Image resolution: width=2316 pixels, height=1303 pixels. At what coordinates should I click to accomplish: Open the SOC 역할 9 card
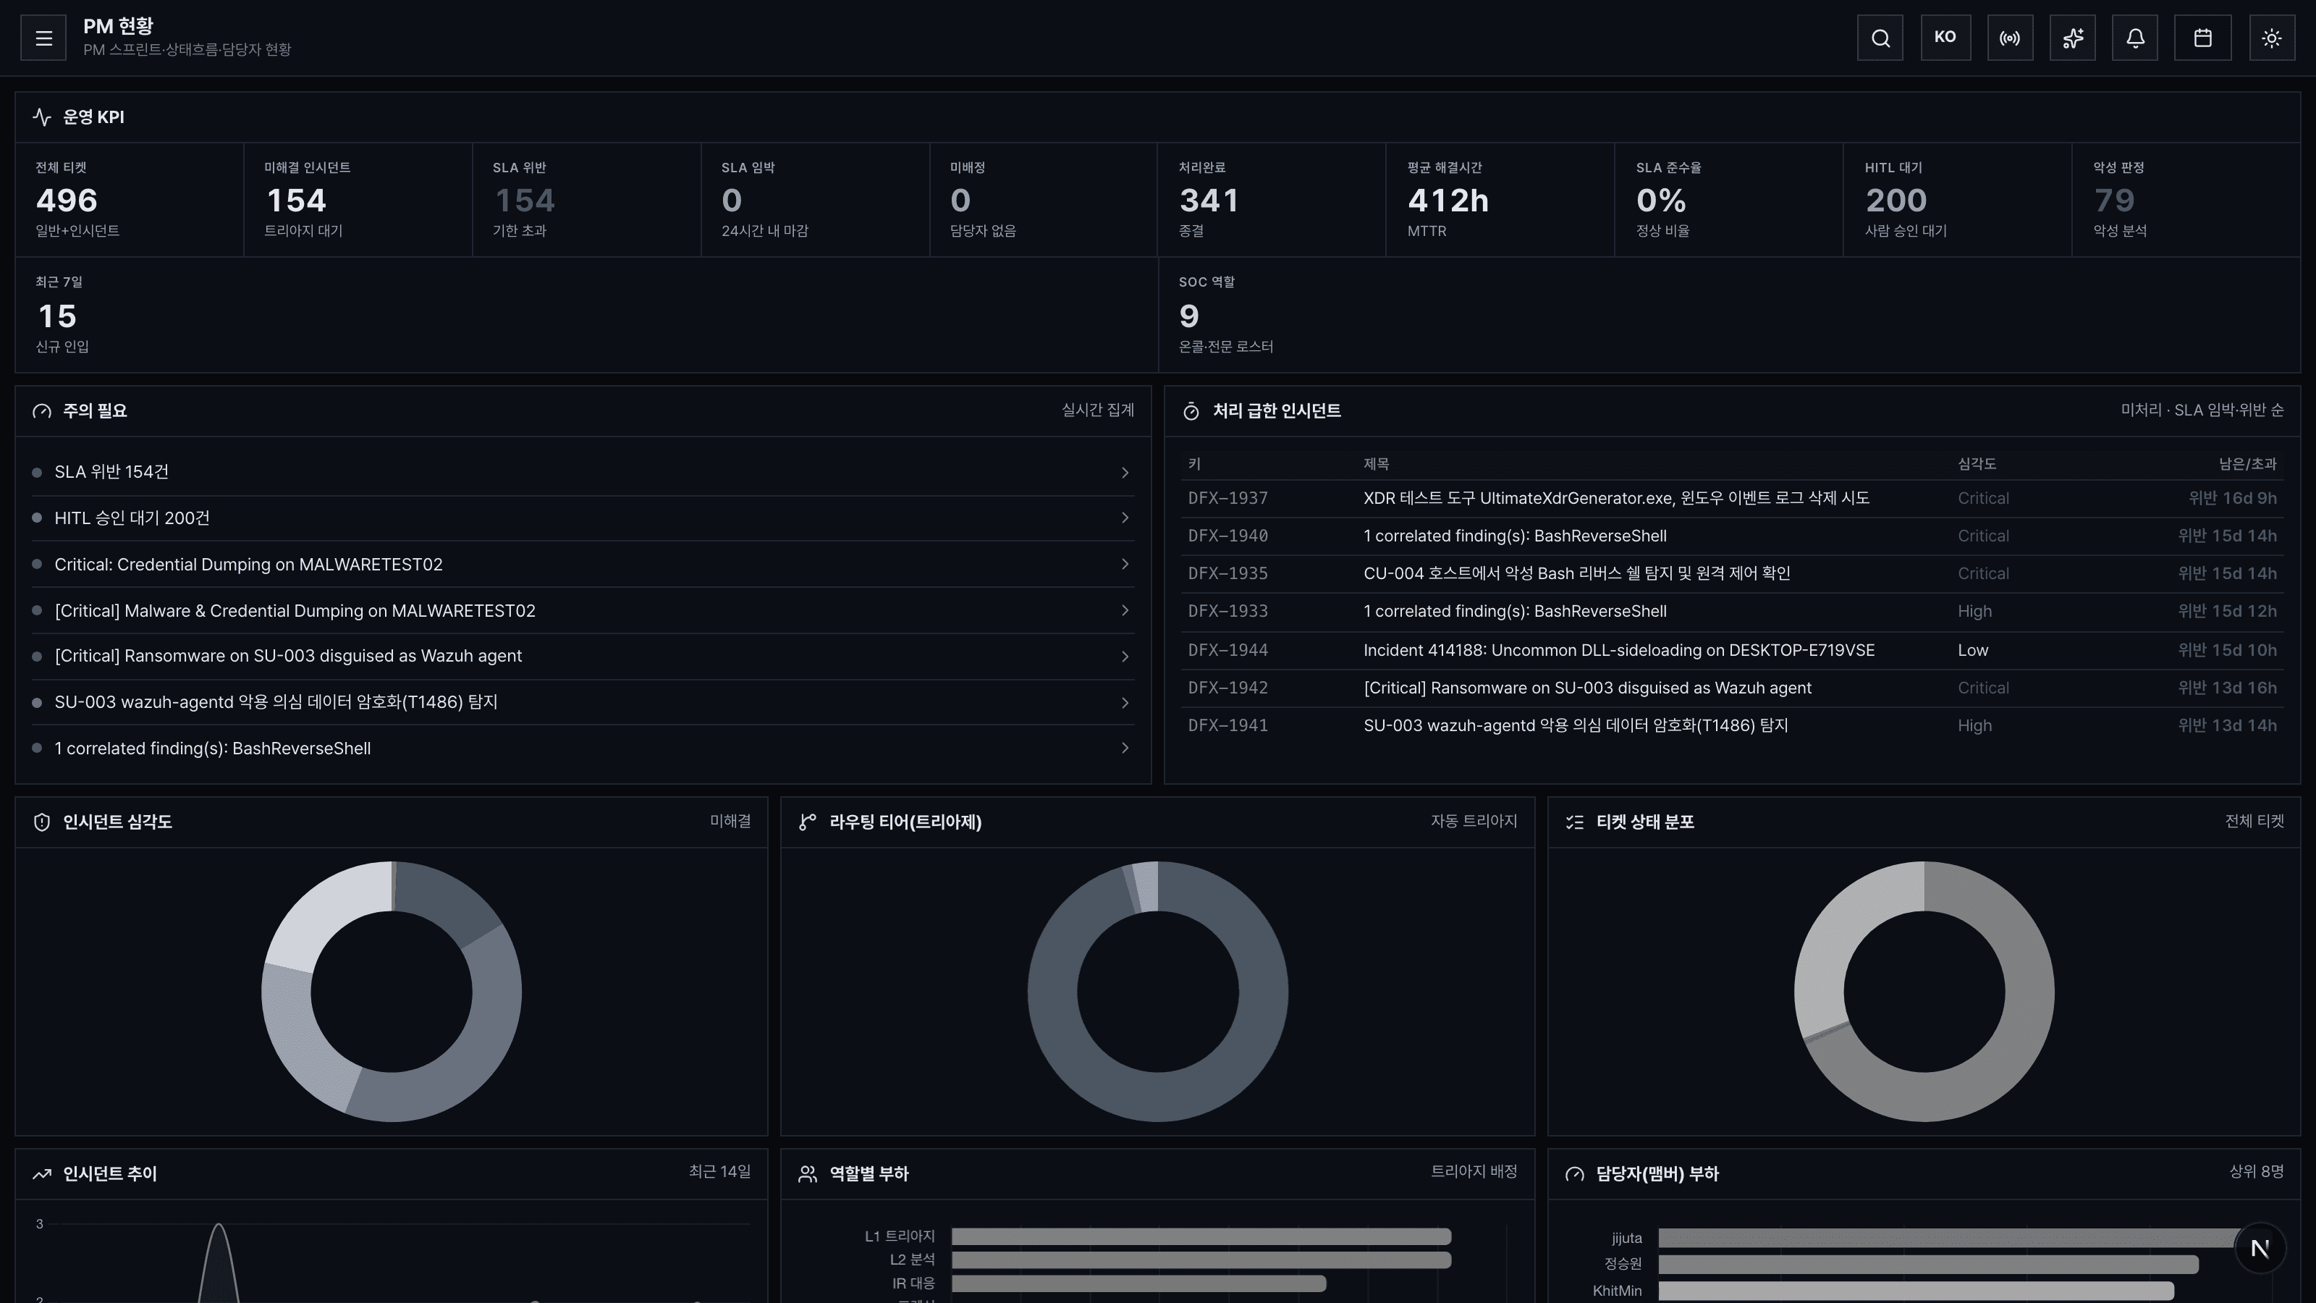(1729, 315)
